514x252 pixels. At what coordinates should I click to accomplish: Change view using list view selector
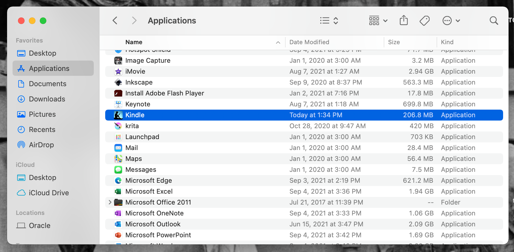[x=329, y=20]
